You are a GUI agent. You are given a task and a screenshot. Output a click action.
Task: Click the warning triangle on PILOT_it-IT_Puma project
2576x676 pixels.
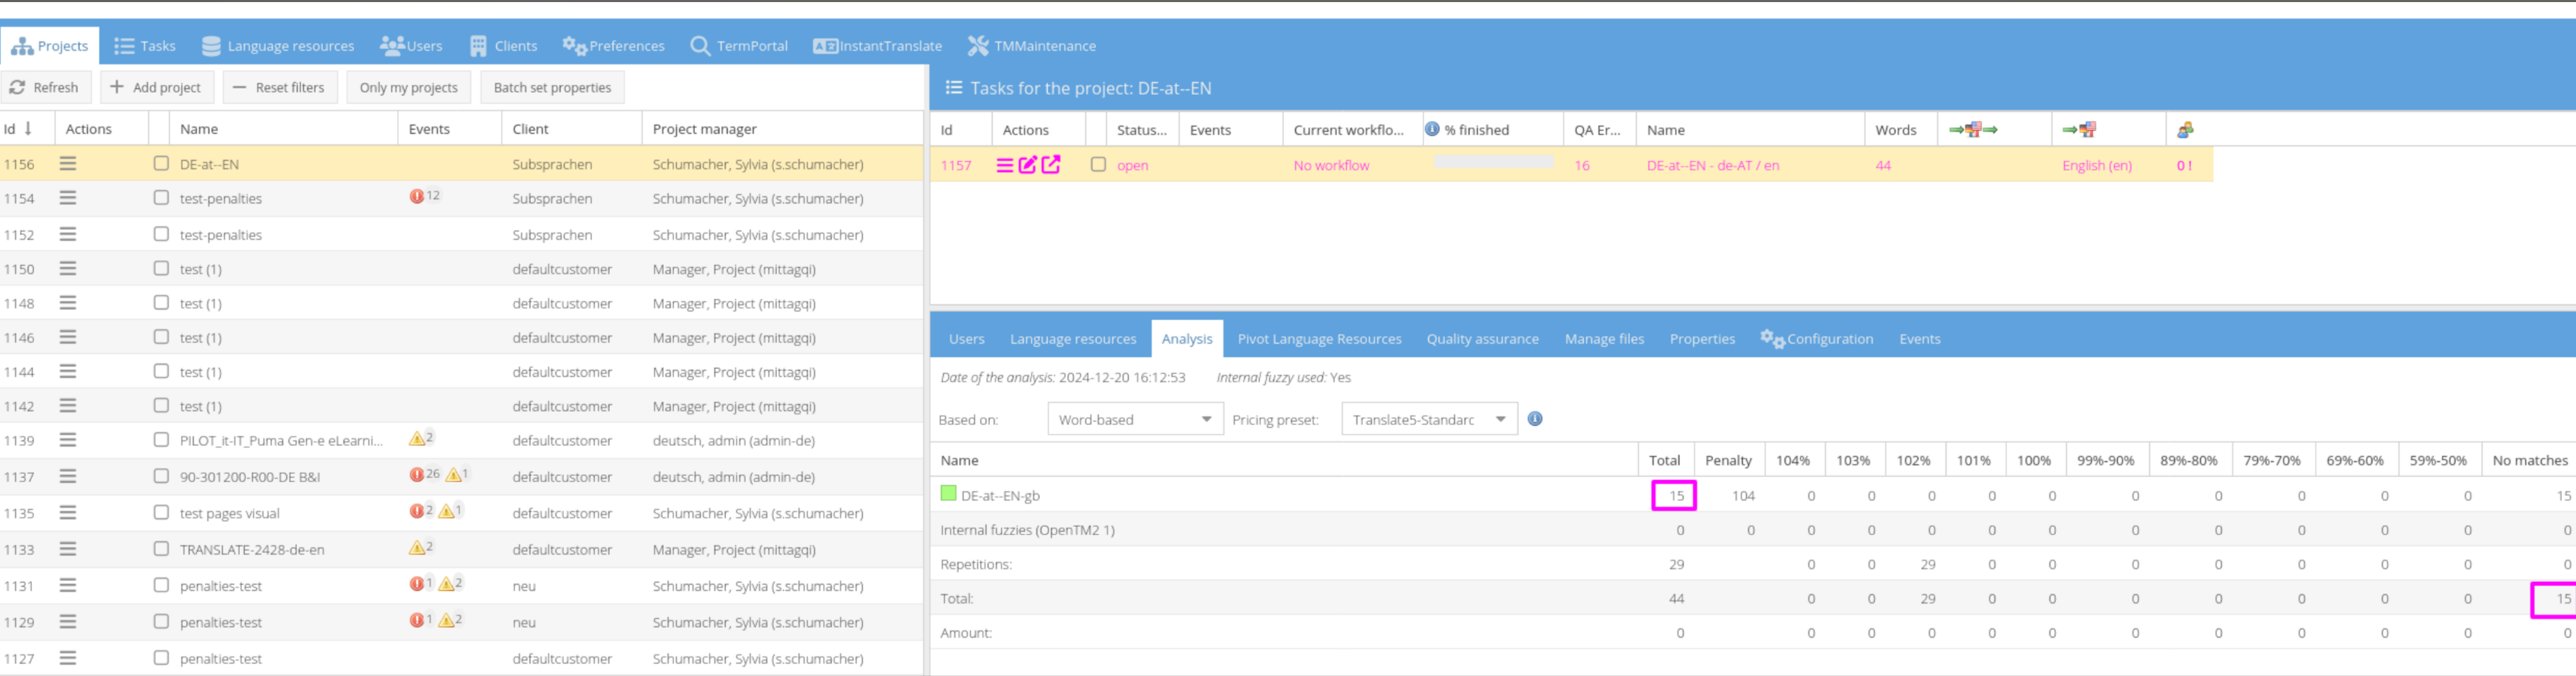click(x=417, y=439)
